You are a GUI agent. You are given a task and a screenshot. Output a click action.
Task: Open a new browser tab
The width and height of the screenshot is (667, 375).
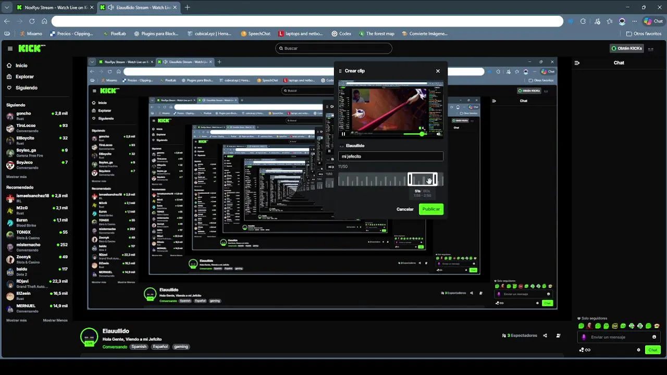click(x=188, y=7)
